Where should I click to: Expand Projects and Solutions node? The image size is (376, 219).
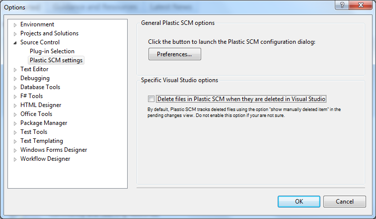[x=15, y=34]
